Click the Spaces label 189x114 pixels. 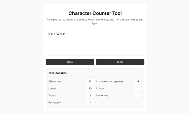pos(100,89)
